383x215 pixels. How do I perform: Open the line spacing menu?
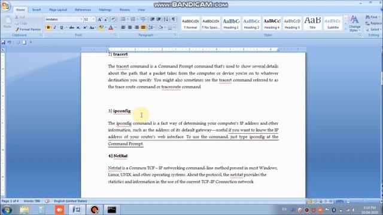(151, 27)
